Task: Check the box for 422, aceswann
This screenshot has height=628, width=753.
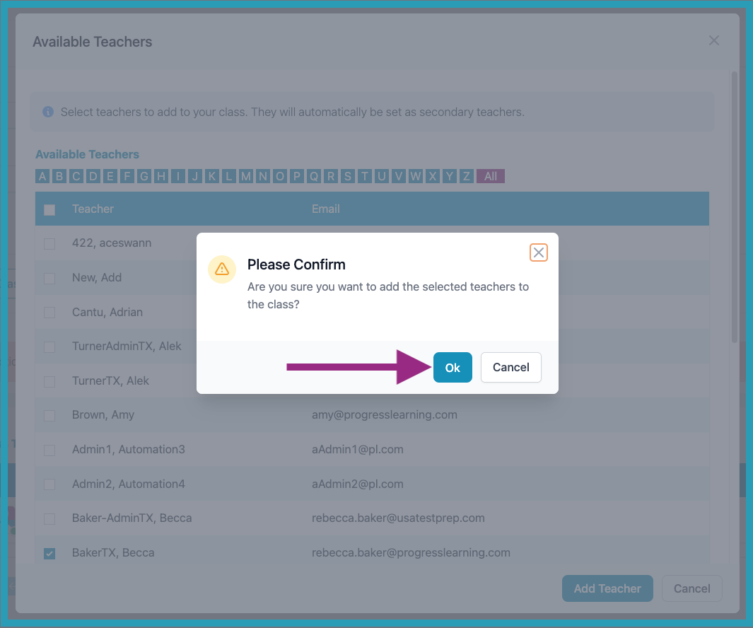Action: [49, 243]
